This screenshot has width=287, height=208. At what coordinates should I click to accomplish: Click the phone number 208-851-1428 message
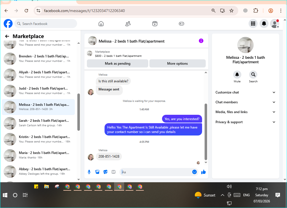[109, 156]
